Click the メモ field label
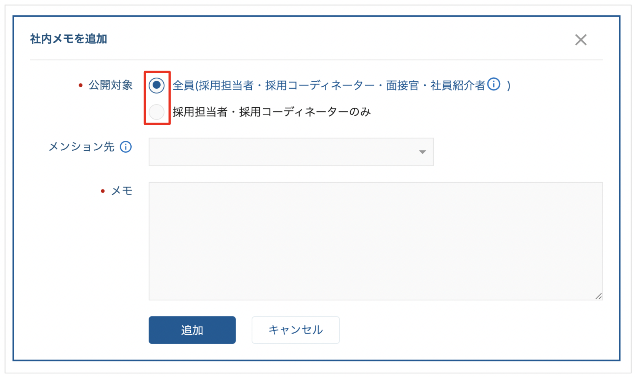The width and height of the screenshot is (635, 377). [x=122, y=191]
